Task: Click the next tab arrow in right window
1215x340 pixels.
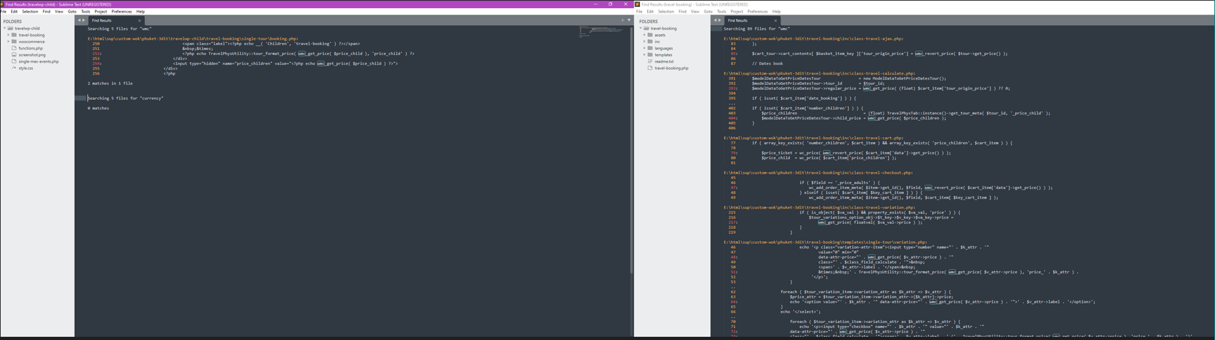Action: click(x=720, y=20)
